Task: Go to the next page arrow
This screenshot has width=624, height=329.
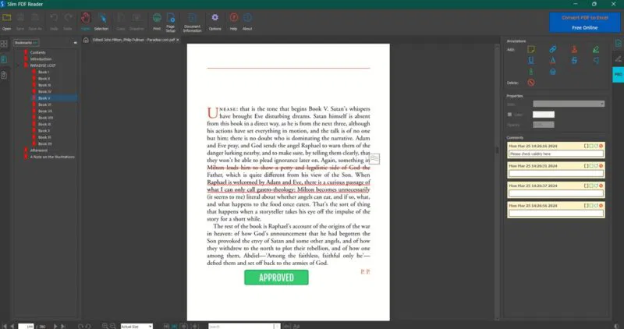Action: pos(55,326)
